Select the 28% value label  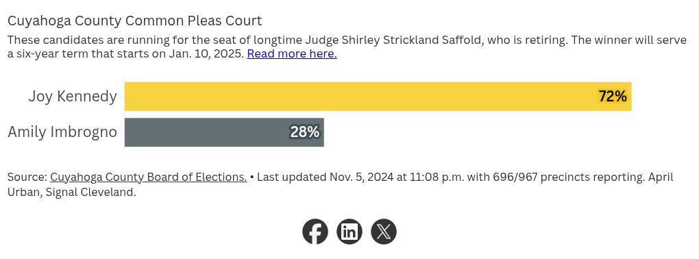[305, 132]
